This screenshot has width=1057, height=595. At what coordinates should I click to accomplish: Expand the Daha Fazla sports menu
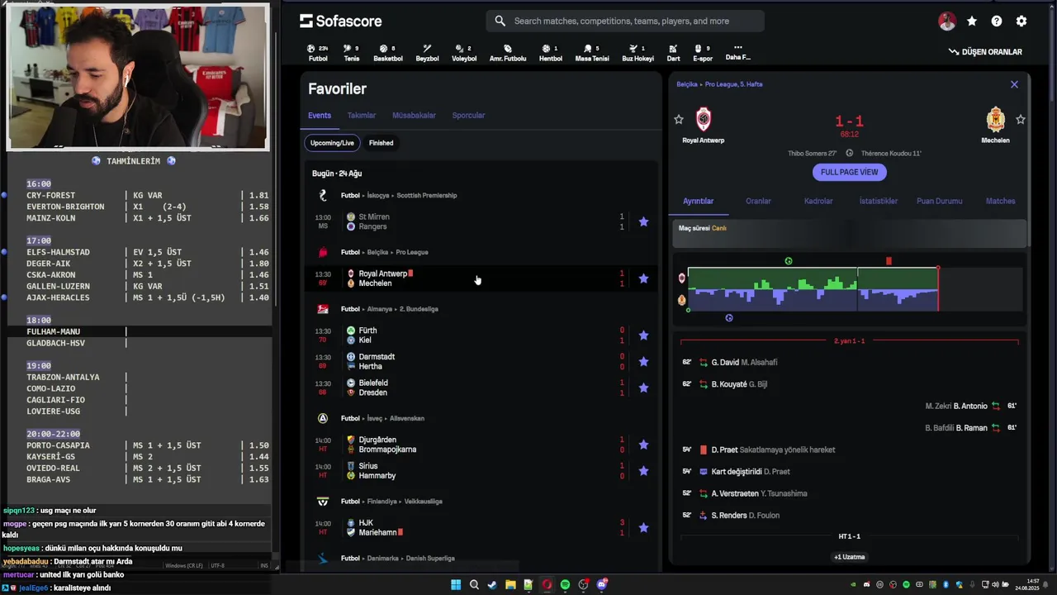tap(737, 52)
